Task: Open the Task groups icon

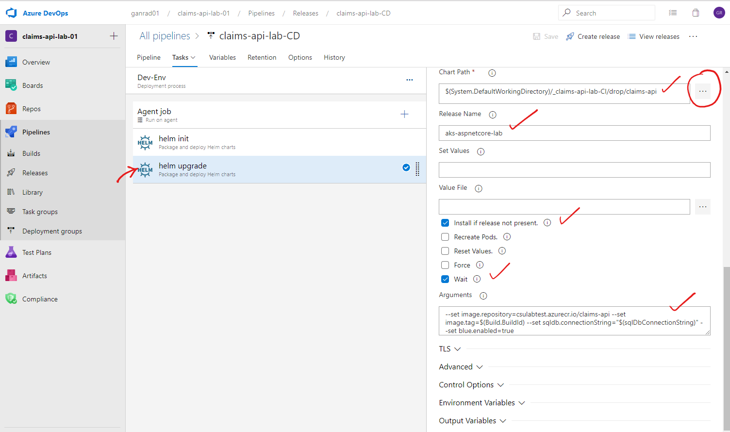Action: pyautogui.click(x=11, y=212)
